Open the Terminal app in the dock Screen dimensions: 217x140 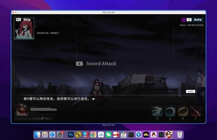(131, 134)
